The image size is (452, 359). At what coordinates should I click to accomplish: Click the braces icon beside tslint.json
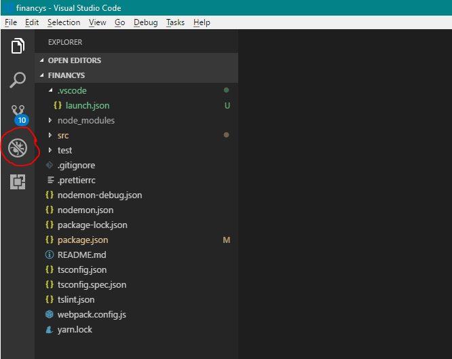50,299
